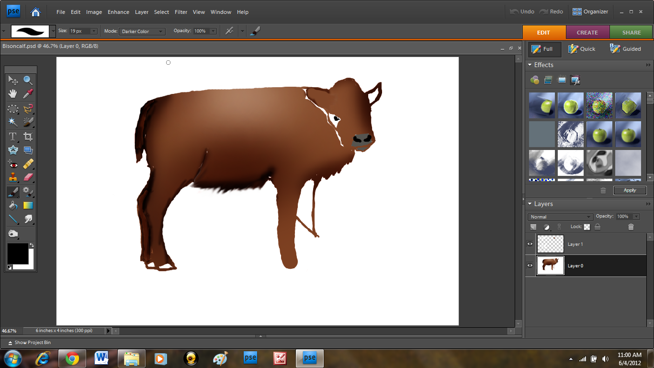Open the brush Mode dropdown showing Darker Color

click(x=142, y=31)
